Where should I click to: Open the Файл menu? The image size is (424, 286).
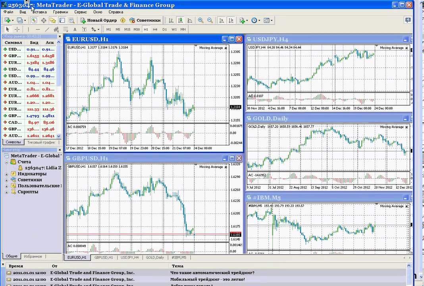[x=8, y=12]
